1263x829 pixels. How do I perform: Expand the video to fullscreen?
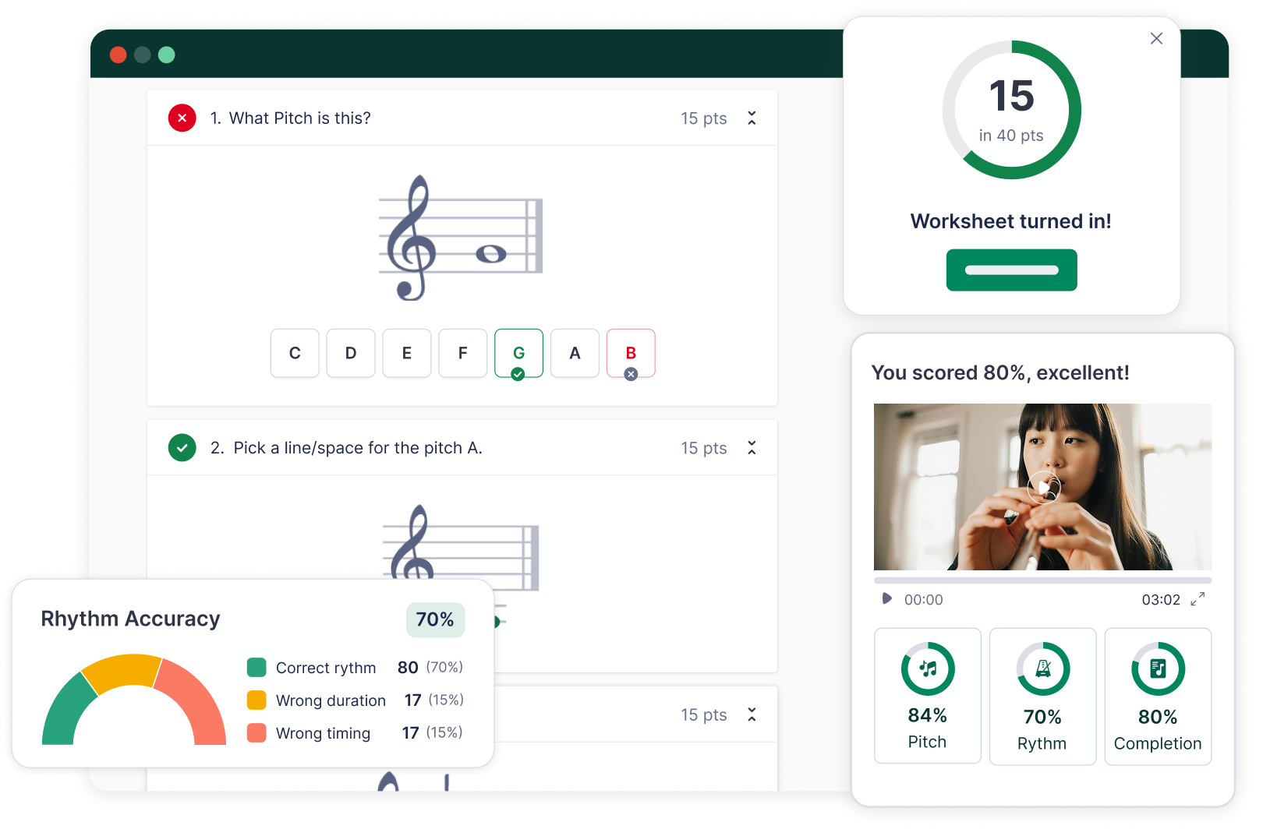(1198, 598)
